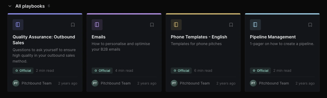327x98 pixels.
Task: Toggle bookmark on Pipeline Management playbook
Action: [x=310, y=25]
